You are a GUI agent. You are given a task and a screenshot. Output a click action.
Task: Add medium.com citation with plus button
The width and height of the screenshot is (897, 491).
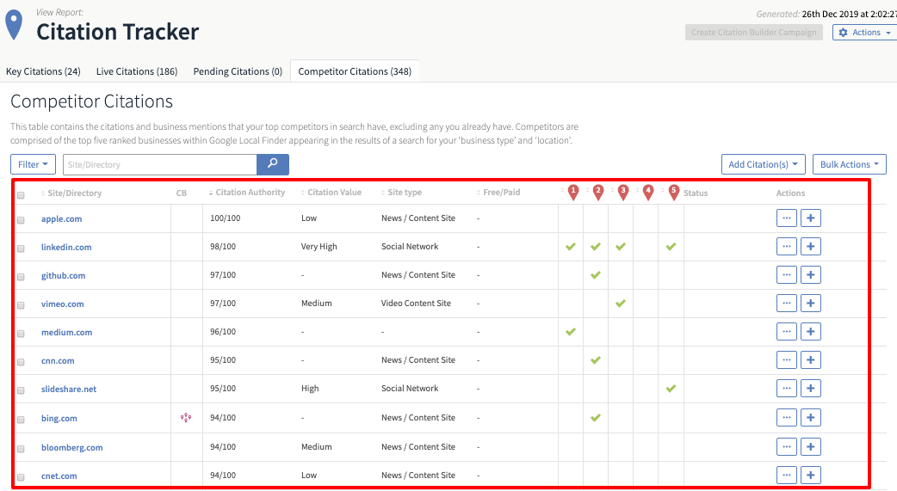811,332
